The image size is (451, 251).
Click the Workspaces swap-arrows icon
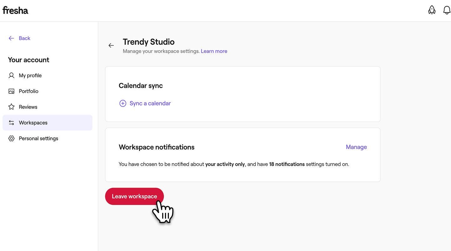click(x=12, y=123)
